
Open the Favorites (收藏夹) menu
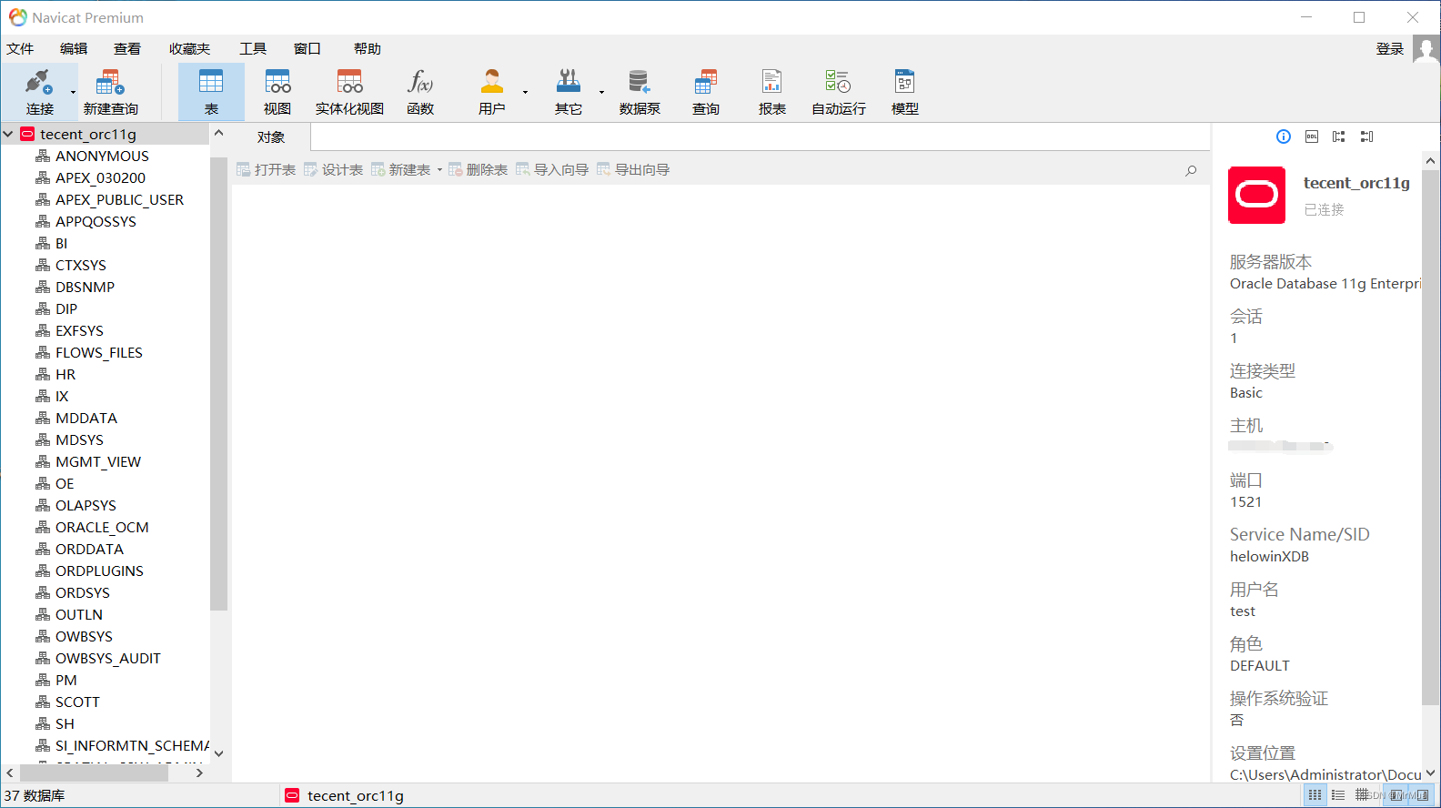click(x=189, y=49)
